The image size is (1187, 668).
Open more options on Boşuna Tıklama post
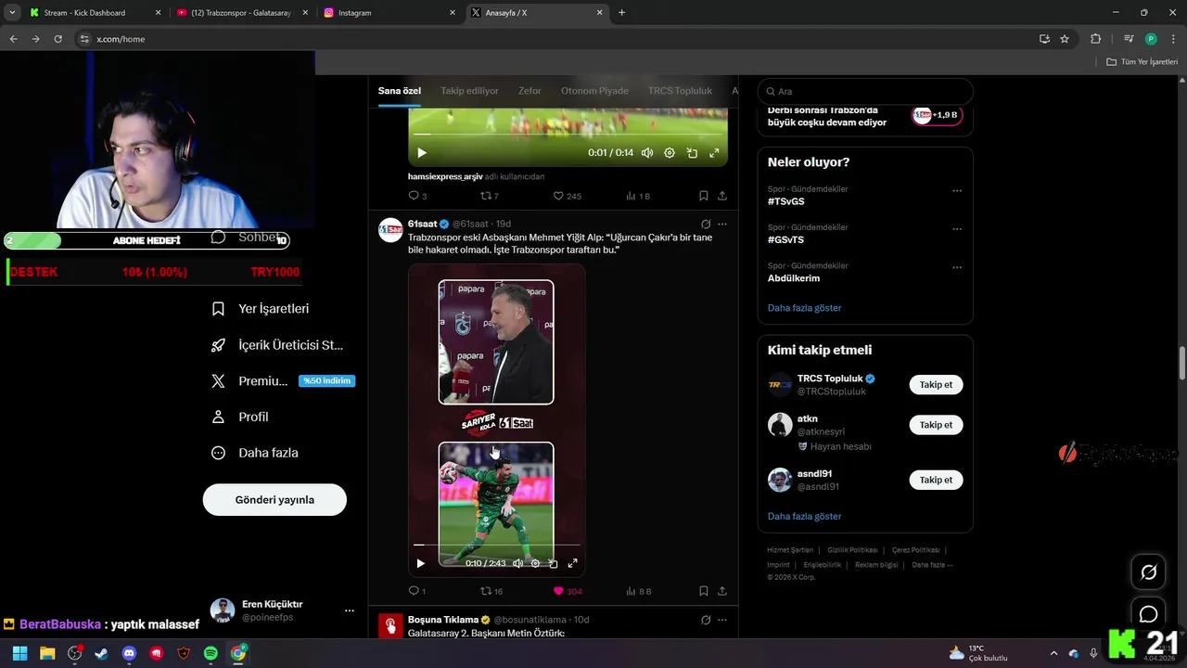tap(722, 620)
